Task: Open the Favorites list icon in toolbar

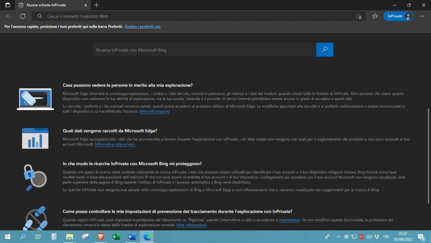Action: (375, 16)
